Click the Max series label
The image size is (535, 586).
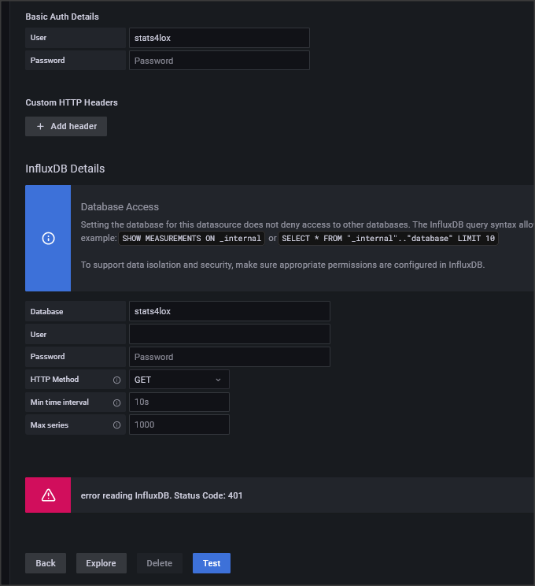click(50, 425)
